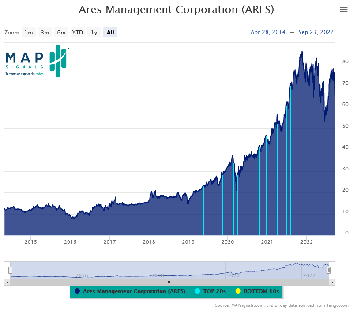The image size is (353, 309).
Task: Click the 30 y-axis value
Action: pyautogui.click(x=345, y=169)
